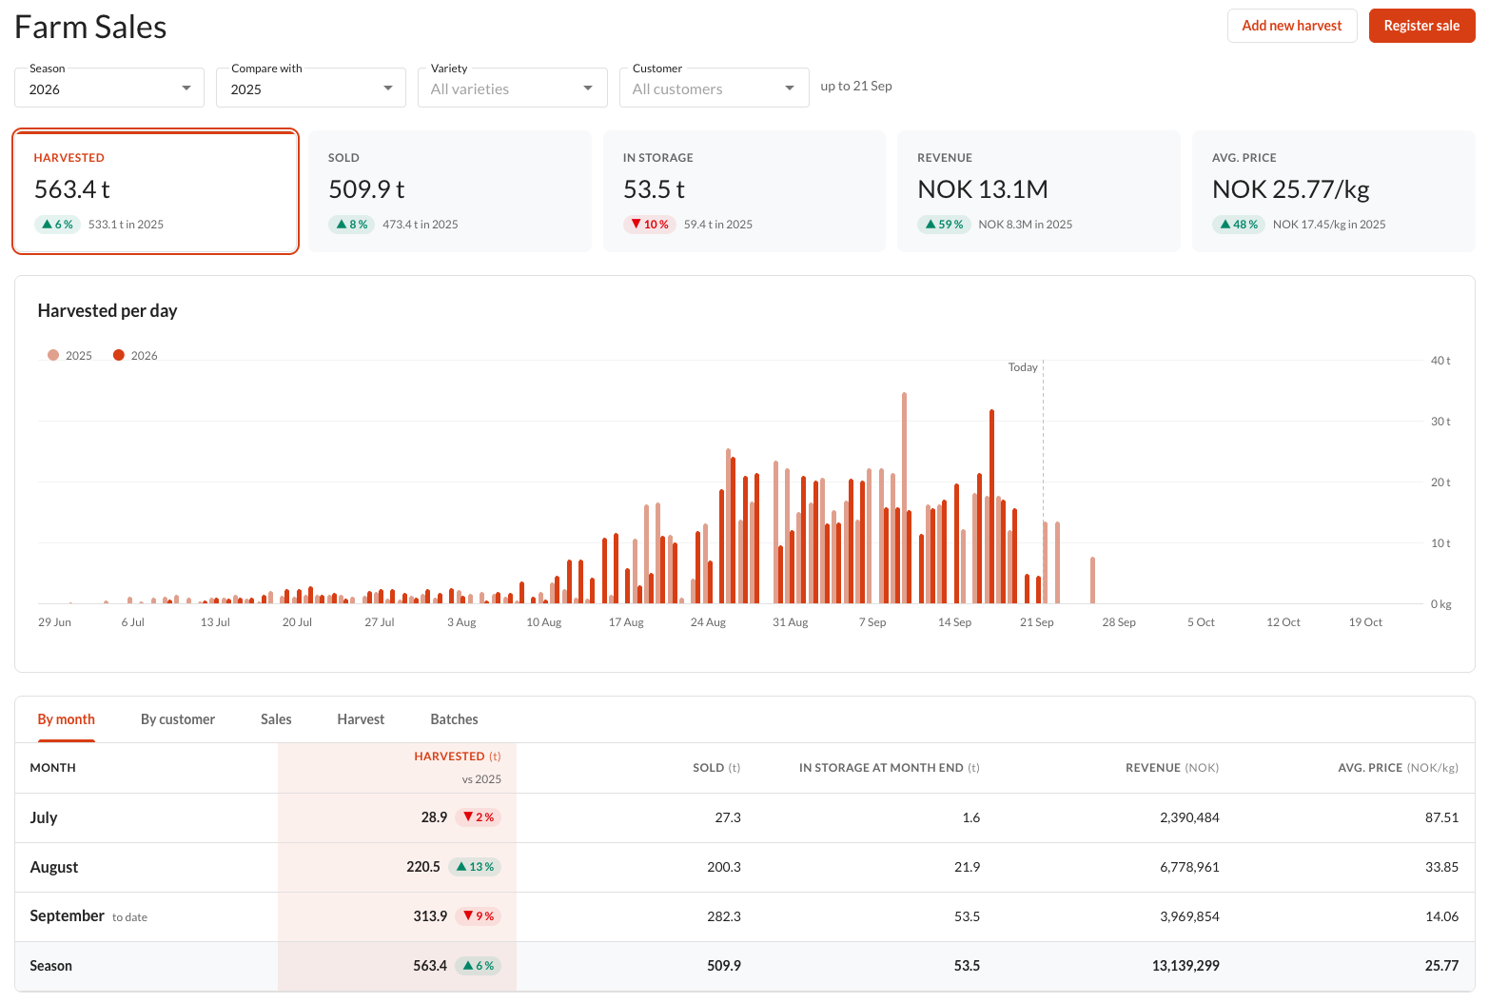This screenshot has width=1489, height=1003.
Task: Open the Compare with dropdown showing 2025
Action: point(311,88)
